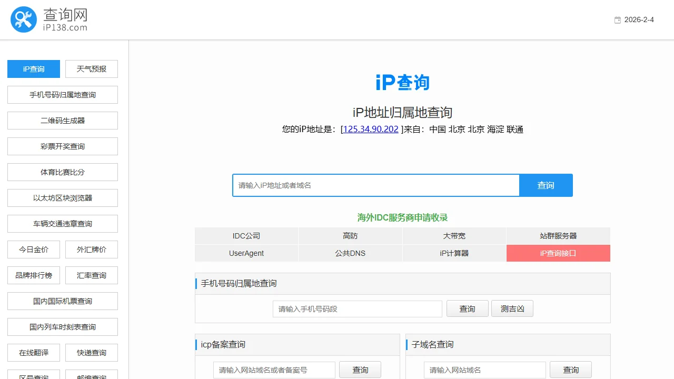Select the red iP查询接口 grid item
Viewport: 674px width, 379px height.
[558, 253]
